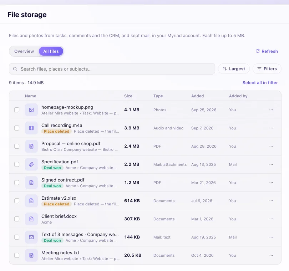Screen dimensions: 289x271
Task: Tick the checkbox for Text of 3 messages
Action: [x=17, y=237]
